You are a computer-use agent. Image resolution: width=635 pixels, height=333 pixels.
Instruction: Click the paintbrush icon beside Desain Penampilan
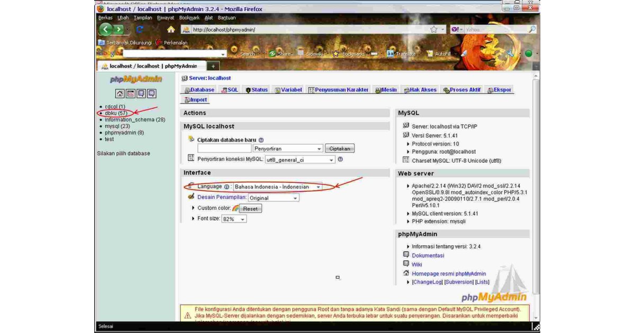click(190, 196)
